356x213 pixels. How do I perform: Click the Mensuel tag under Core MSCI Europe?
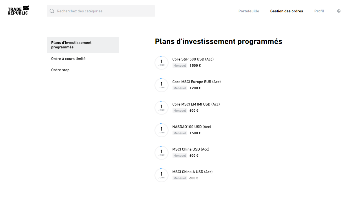180,88
